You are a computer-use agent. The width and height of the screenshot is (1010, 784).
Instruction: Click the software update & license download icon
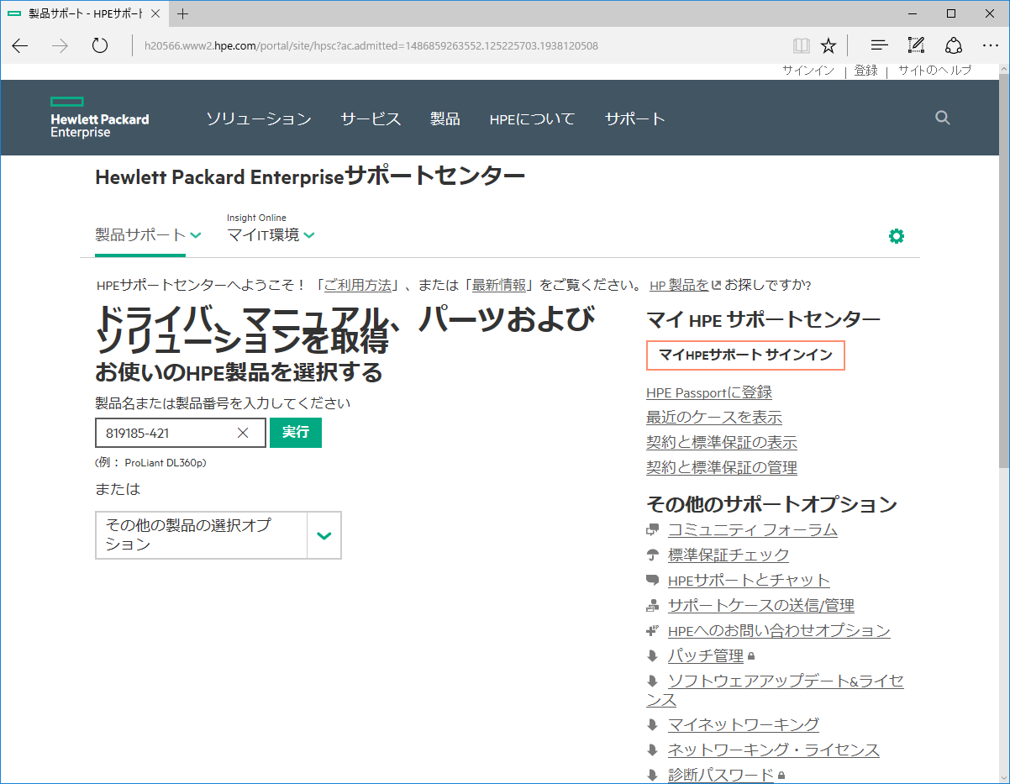point(652,681)
